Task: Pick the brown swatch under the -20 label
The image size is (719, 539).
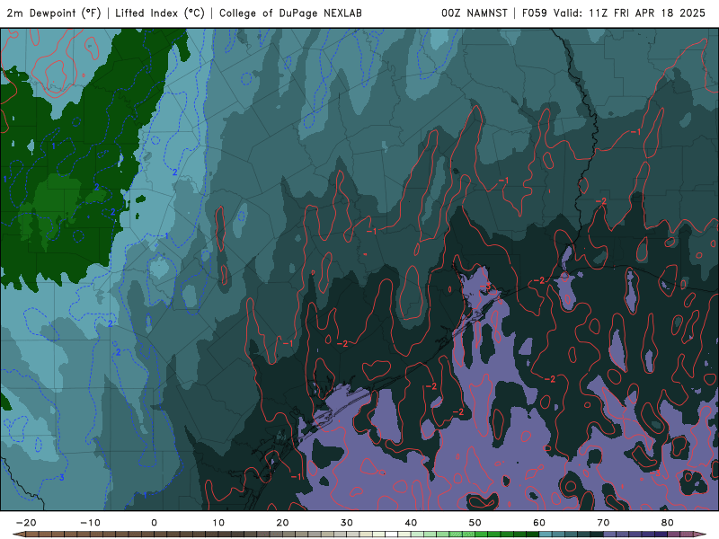Action: (x=32, y=535)
